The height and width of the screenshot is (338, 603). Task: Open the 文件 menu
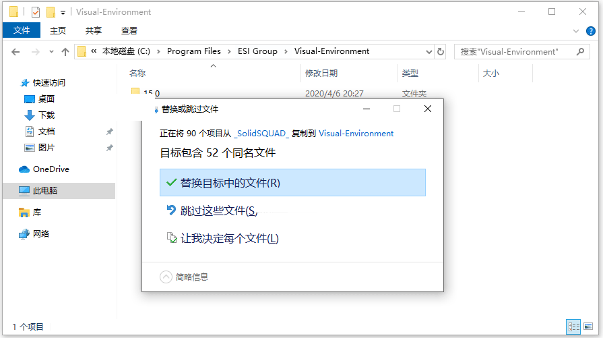point(22,30)
